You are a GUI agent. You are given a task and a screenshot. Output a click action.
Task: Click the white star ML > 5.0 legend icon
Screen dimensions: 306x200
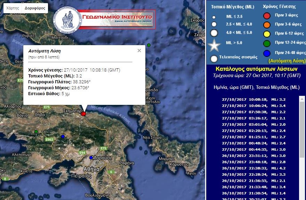coord(214,45)
